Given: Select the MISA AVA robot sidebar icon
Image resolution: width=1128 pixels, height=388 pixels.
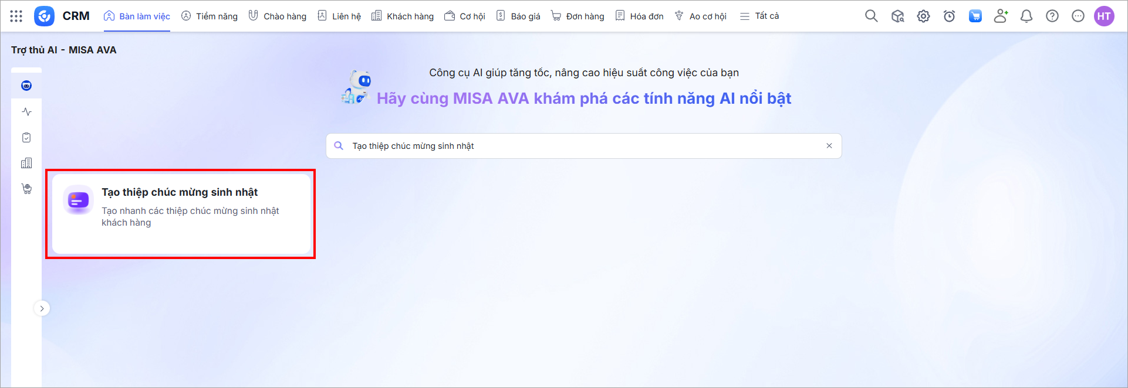Looking at the screenshot, I should point(26,86).
